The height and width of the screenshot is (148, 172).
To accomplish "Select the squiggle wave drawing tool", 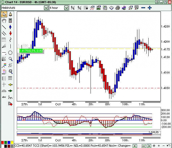I will tap(10, 40).
